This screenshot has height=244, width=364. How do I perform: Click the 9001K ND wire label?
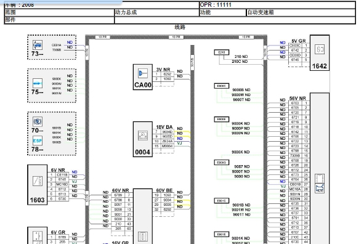tap(241, 238)
